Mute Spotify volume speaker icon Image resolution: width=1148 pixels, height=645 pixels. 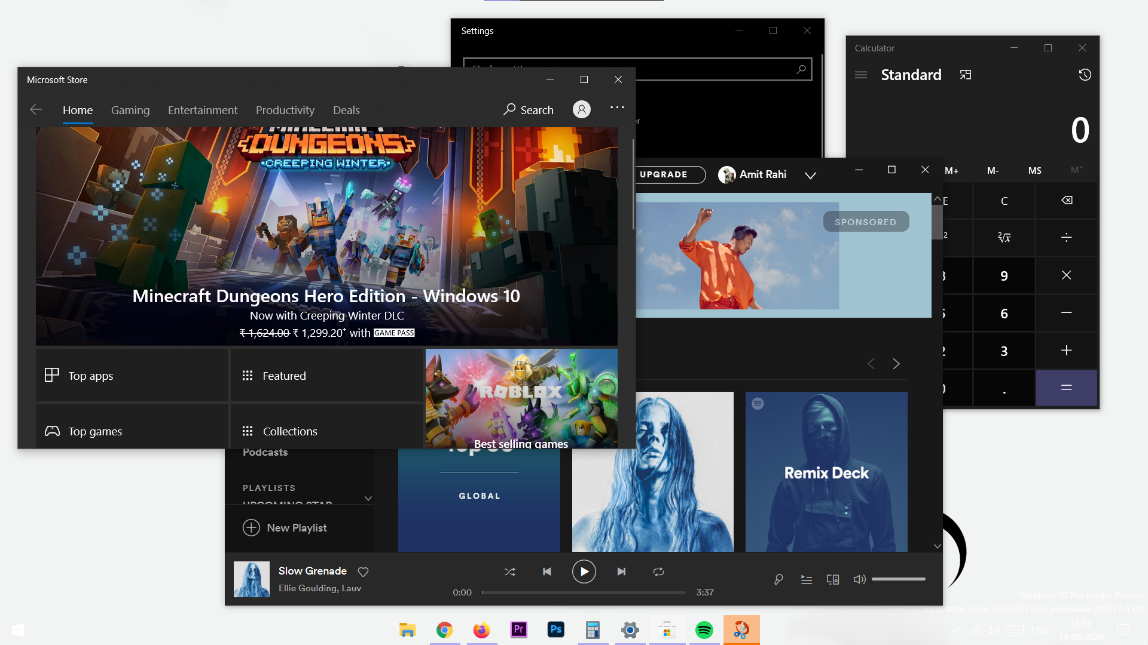click(859, 579)
